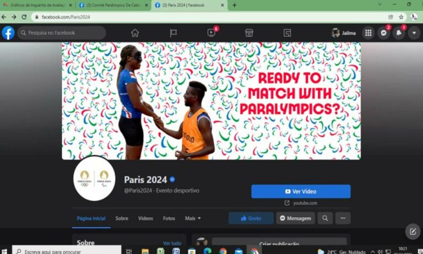Open the Facebook Home feed icon

coord(135,33)
